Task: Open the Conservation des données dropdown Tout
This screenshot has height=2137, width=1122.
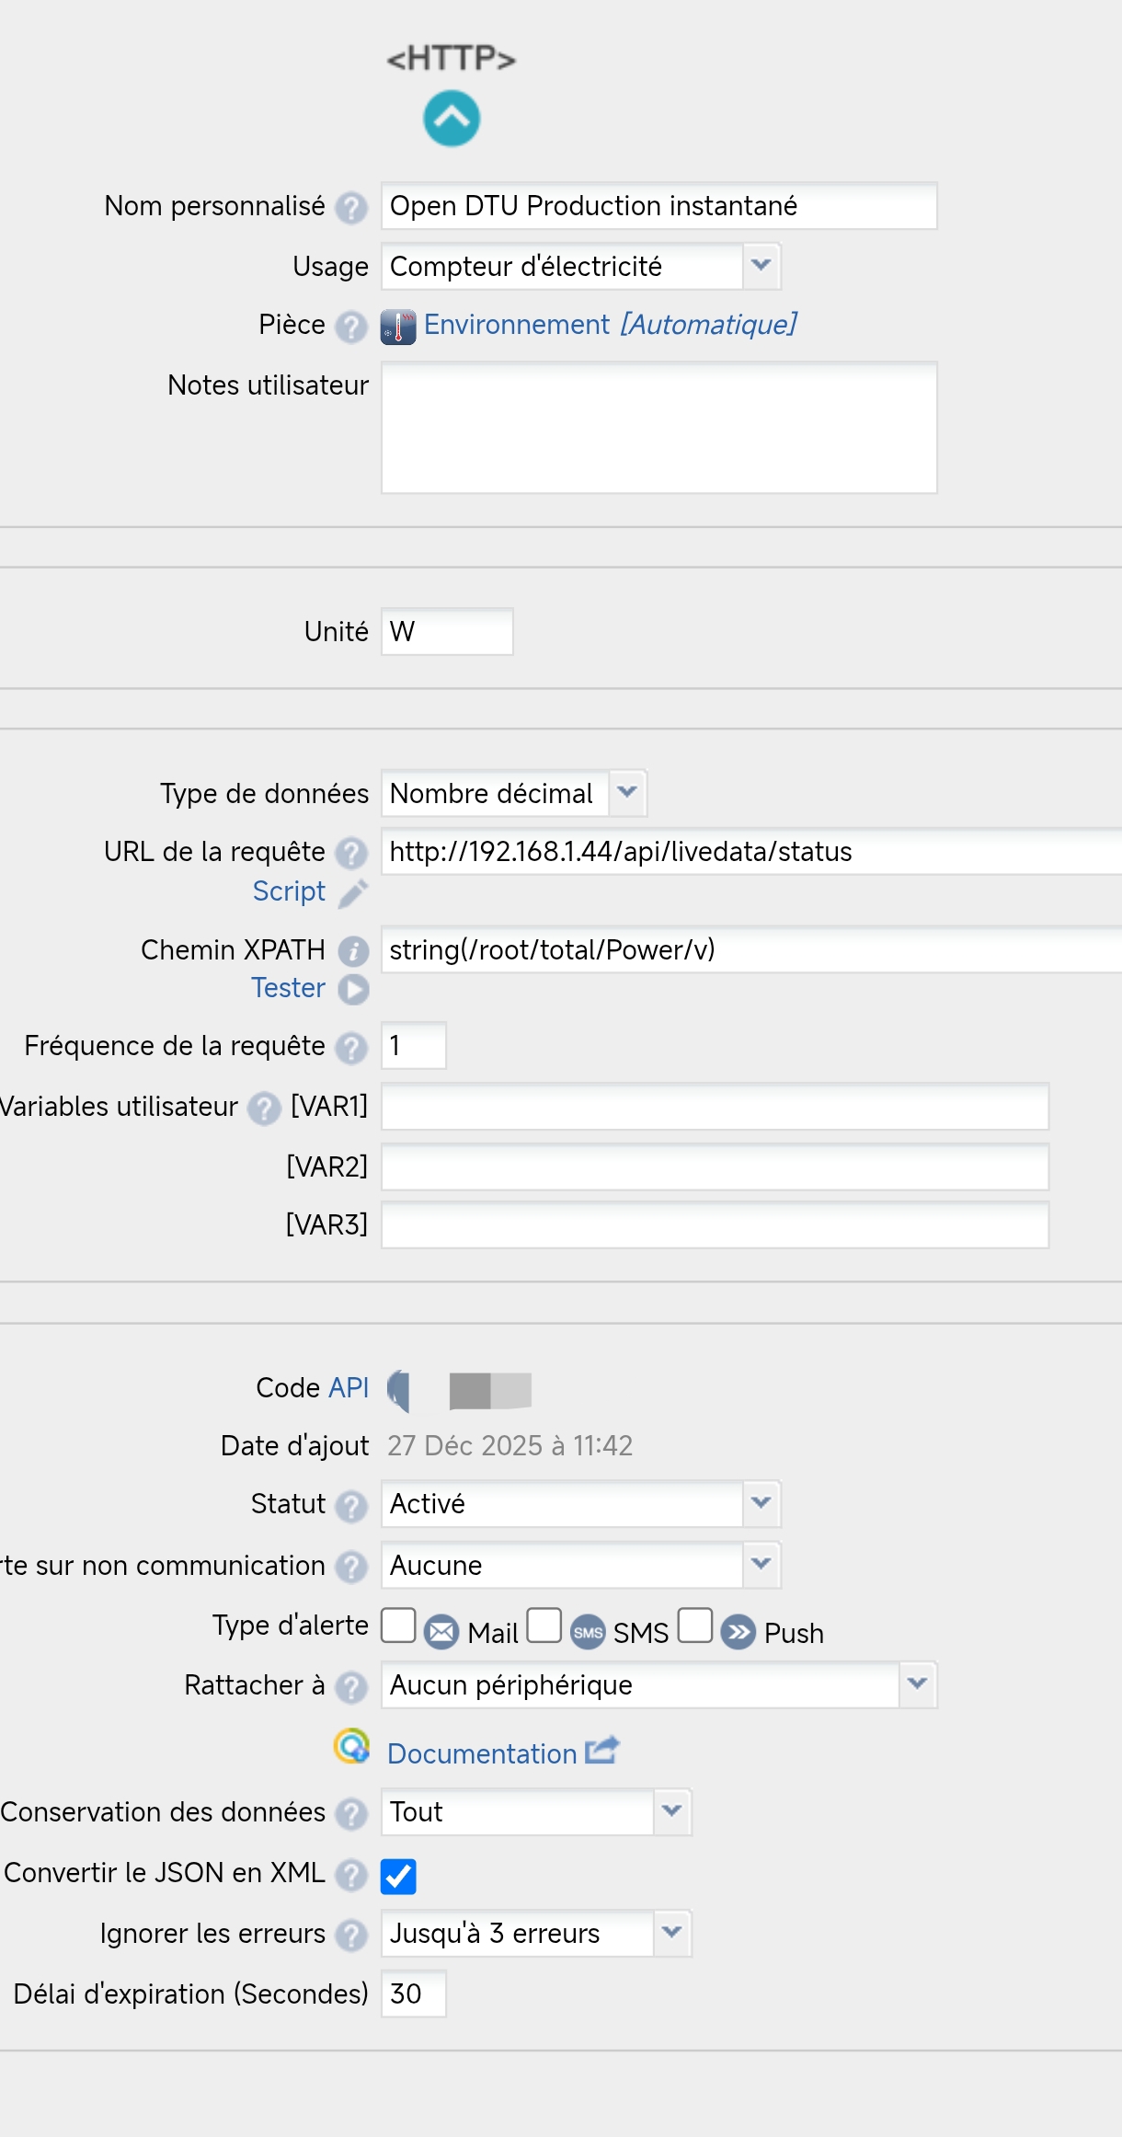Action: coord(536,1811)
